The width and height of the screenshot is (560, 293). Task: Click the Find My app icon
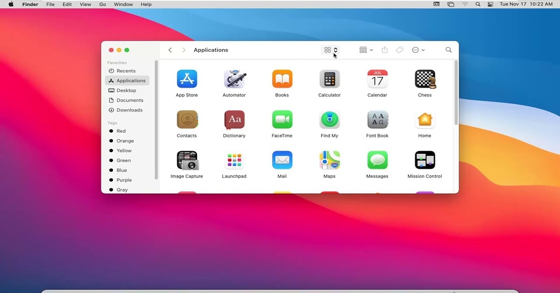click(329, 119)
